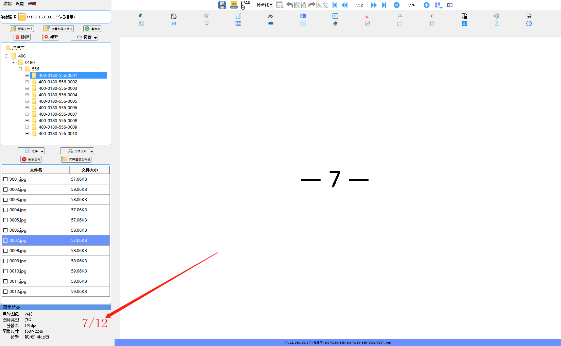Check the box for 0003.jpg
This screenshot has height=346, width=561.
point(5,200)
